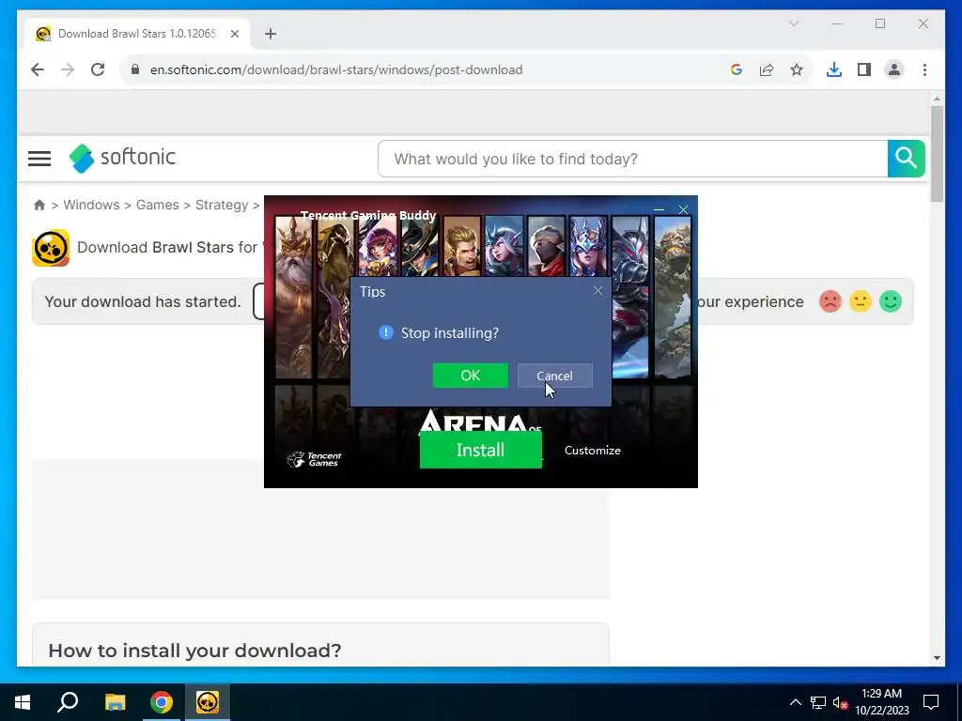This screenshot has width=962, height=721.
Task: Open Chrome profile avatar
Action: [x=894, y=69]
